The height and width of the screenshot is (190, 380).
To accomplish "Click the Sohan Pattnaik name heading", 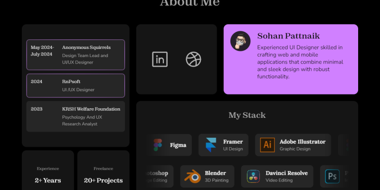I will tap(288, 36).
